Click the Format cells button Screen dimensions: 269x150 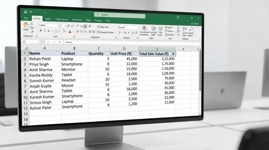[170, 35]
